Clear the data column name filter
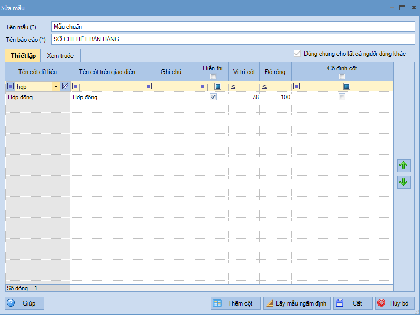The width and height of the screenshot is (420, 315). [x=65, y=87]
